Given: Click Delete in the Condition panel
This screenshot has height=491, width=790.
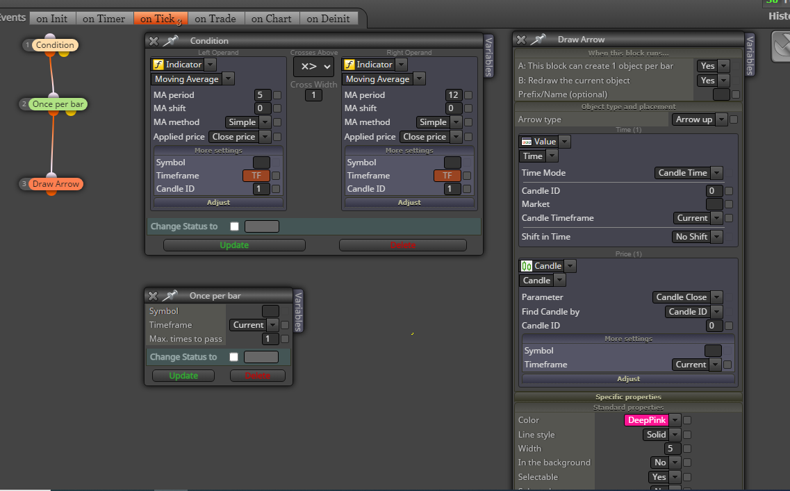Looking at the screenshot, I should pyautogui.click(x=402, y=245).
